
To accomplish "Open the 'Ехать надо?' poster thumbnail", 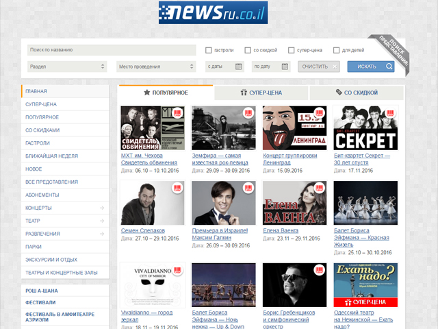I will 365,285.
